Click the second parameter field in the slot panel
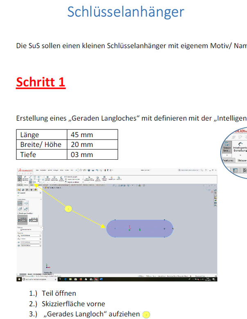The height and width of the screenshot is (319, 247). pyautogui.click(x=30, y=239)
